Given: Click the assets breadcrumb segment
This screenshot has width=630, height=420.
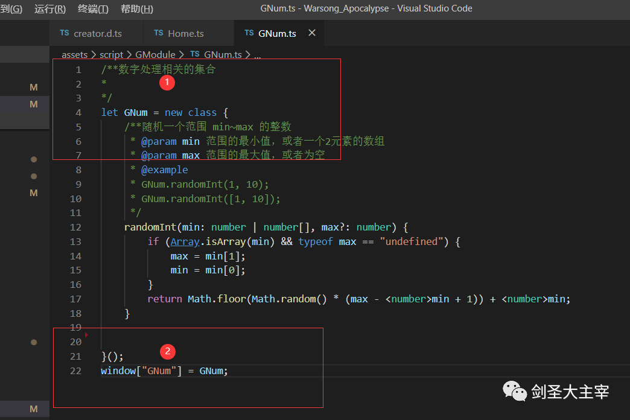Looking at the screenshot, I should pyautogui.click(x=74, y=54).
